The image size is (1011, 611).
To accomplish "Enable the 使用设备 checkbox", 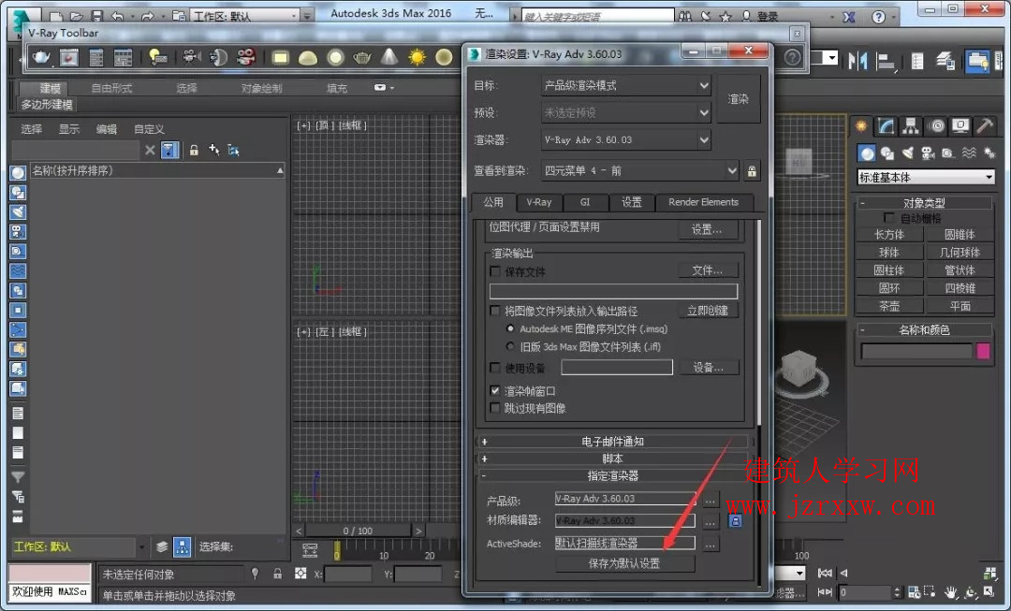I will click(x=495, y=368).
